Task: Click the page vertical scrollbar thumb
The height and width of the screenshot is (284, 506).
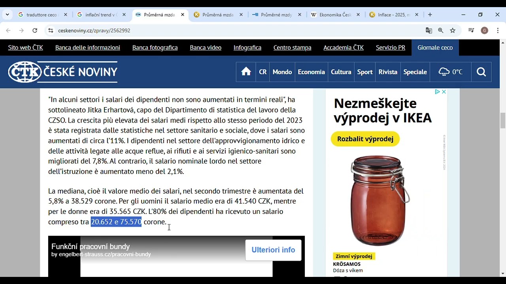Action: coord(503,120)
